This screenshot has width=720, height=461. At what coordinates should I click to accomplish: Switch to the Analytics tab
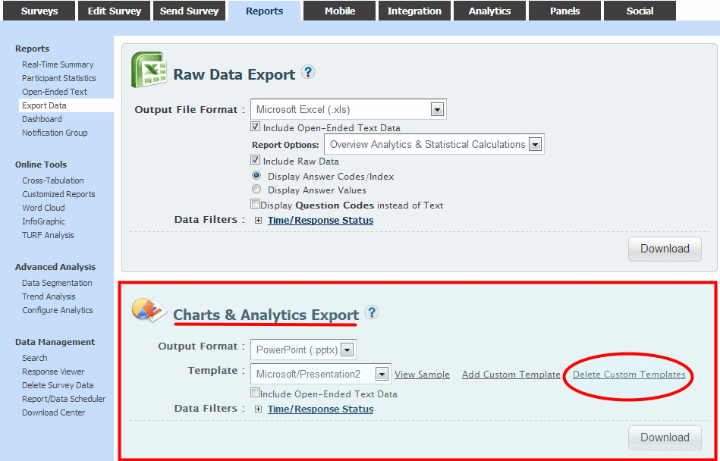pos(489,11)
